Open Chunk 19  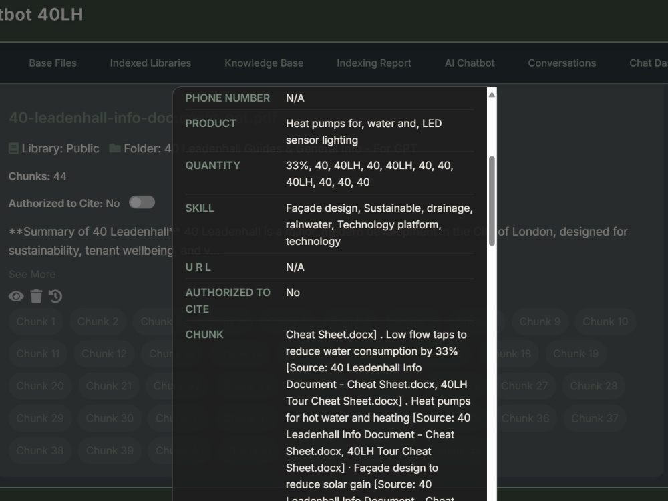pos(576,353)
